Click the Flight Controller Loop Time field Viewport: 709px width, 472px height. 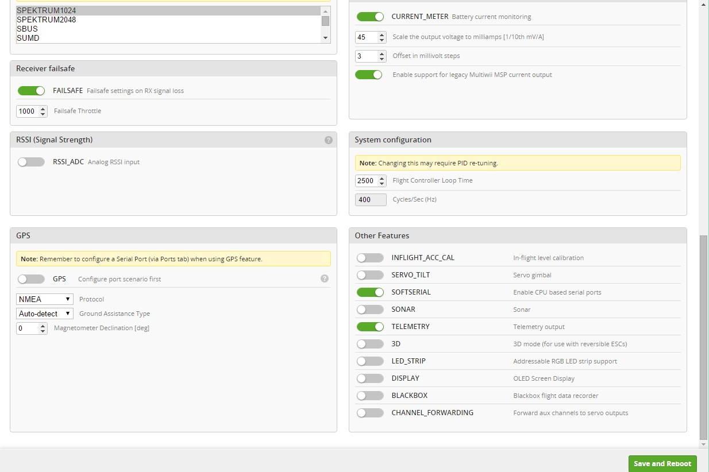coord(366,181)
